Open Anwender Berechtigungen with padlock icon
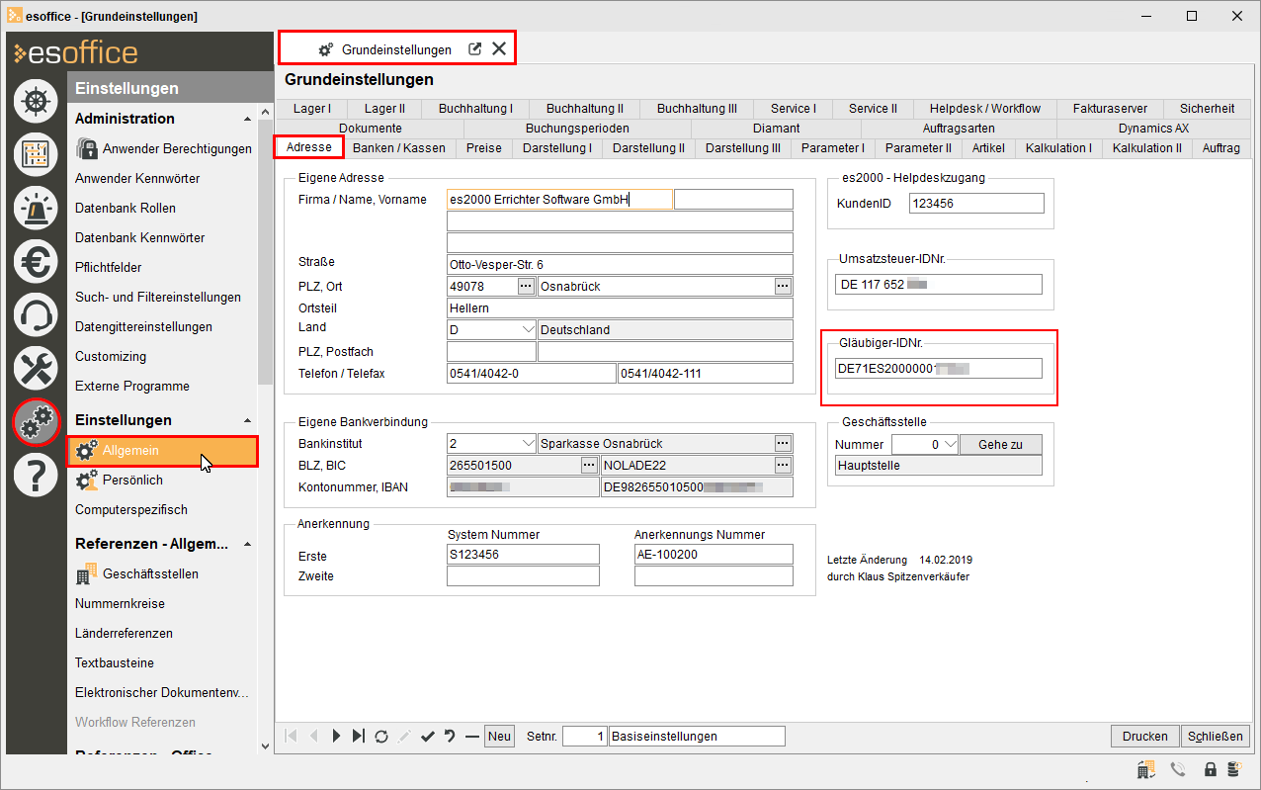The width and height of the screenshot is (1261, 790). pyautogui.click(x=163, y=148)
